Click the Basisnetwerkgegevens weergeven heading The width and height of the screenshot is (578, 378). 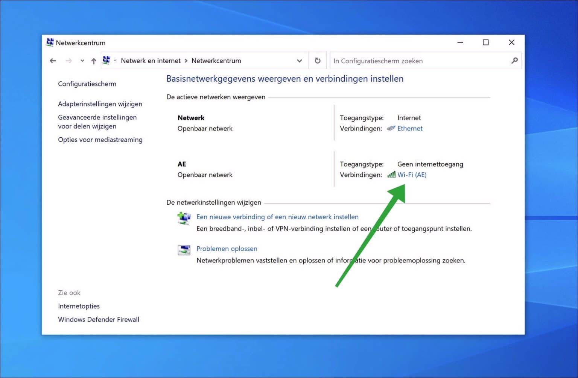285,79
